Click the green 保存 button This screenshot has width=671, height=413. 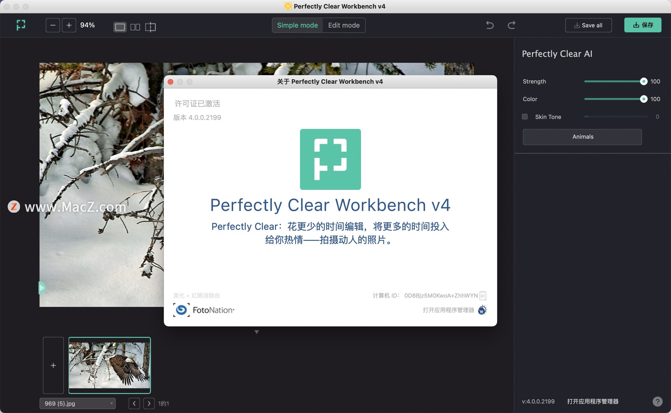643,25
